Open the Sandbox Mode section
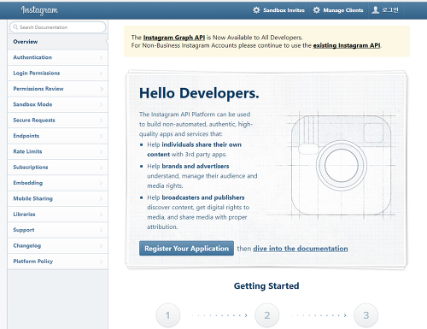Screen dimensions: 427x329 [x=57, y=104]
